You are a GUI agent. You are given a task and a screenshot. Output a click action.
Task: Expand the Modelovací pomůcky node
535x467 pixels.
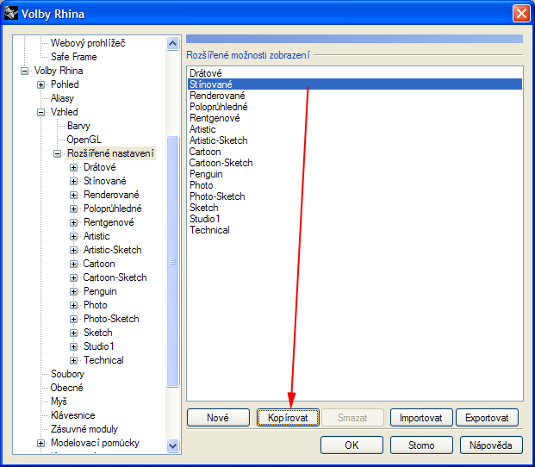pos(41,443)
